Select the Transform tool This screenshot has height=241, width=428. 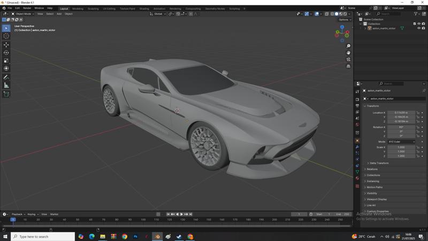pyautogui.click(x=6, y=69)
